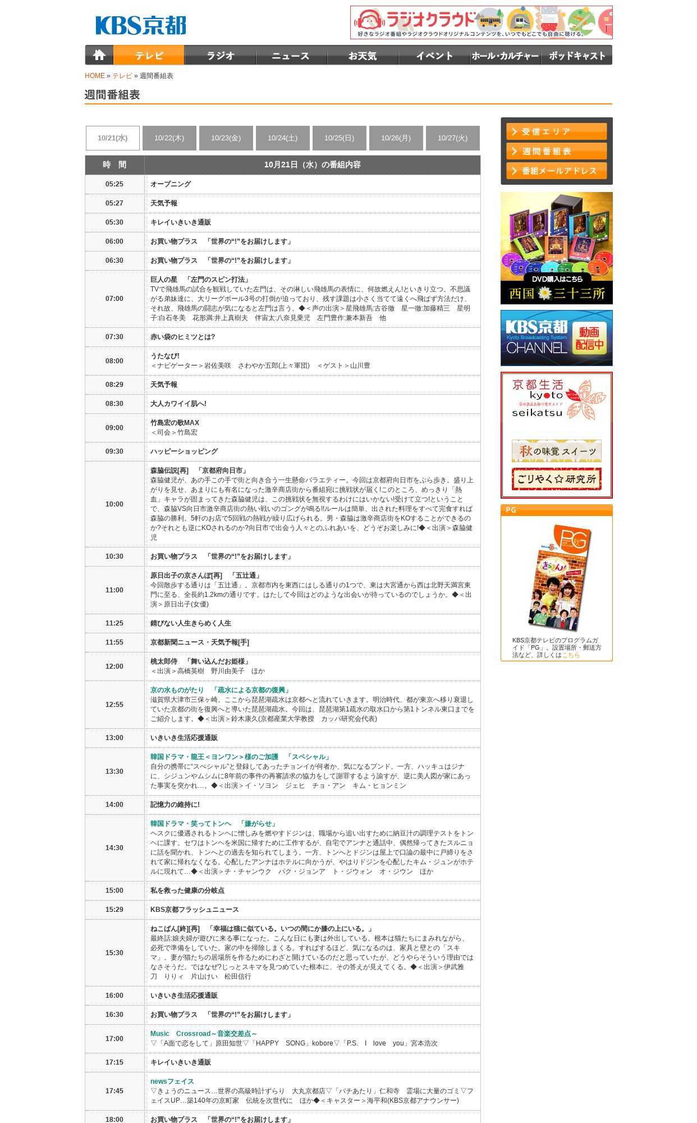Click the 錆びない人生きらめく人生 entry
This screenshot has width=697, height=1123.
pos(190,623)
